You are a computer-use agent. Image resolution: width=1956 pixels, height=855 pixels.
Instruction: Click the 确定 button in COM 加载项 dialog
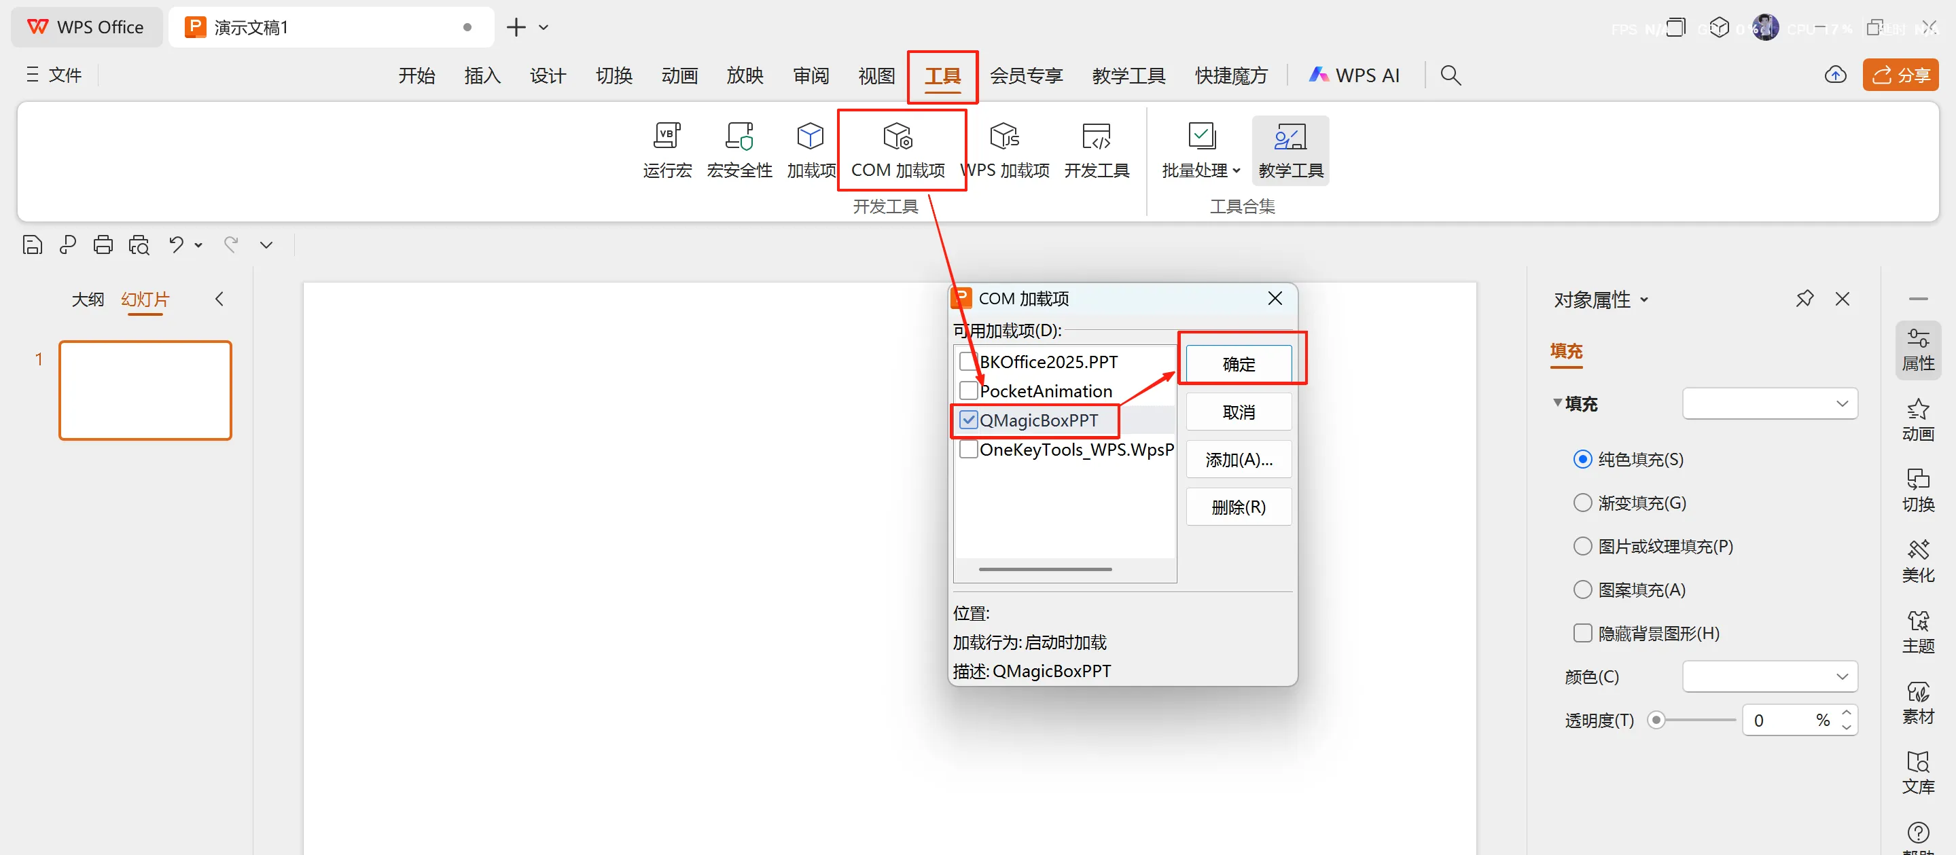pyautogui.click(x=1239, y=364)
